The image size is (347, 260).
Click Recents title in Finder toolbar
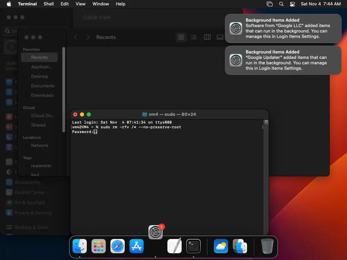[106, 37]
